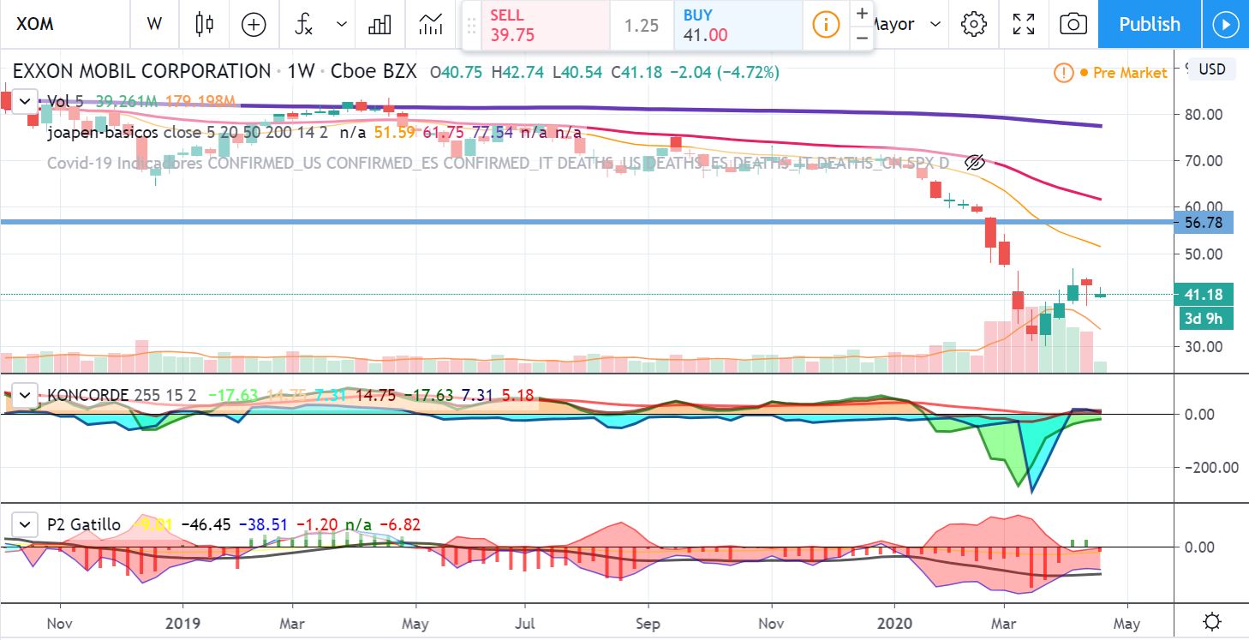The height and width of the screenshot is (640, 1249).
Task: Take a chart snapshot with camera icon
Action: click(x=1073, y=25)
